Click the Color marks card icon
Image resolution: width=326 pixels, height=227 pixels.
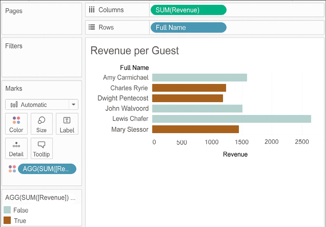[x=16, y=120]
